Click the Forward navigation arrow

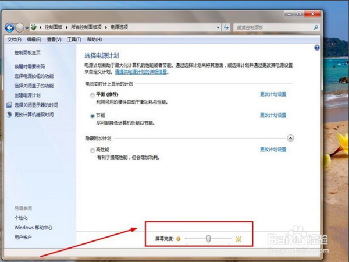[x=20, y=28]
